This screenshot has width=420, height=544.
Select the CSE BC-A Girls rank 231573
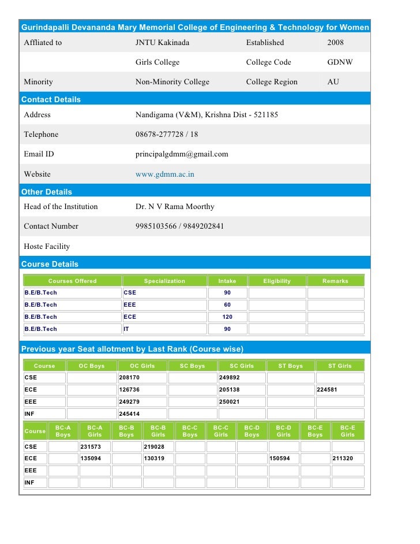tap(91, 447)
